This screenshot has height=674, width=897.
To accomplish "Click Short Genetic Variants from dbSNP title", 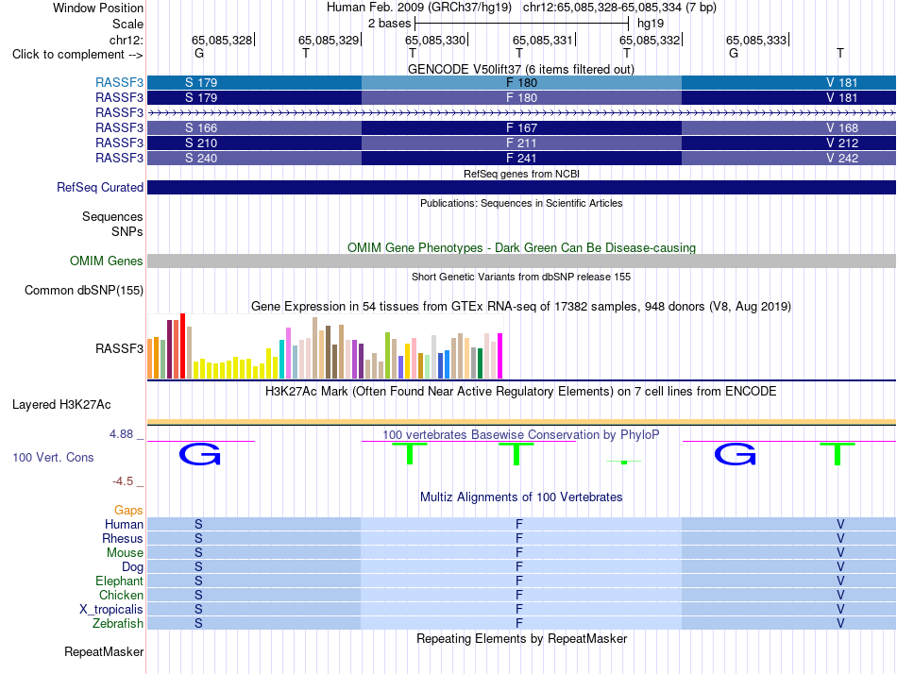I will coord(521,277).
